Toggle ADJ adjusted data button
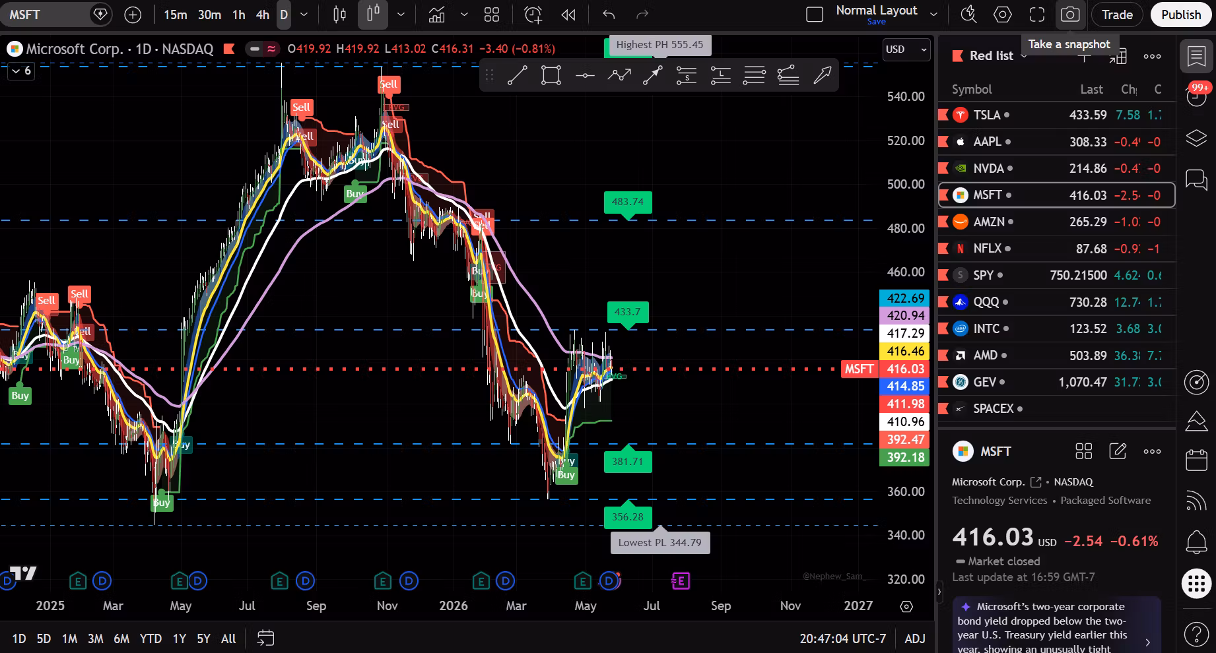 [x=914, y=638]
